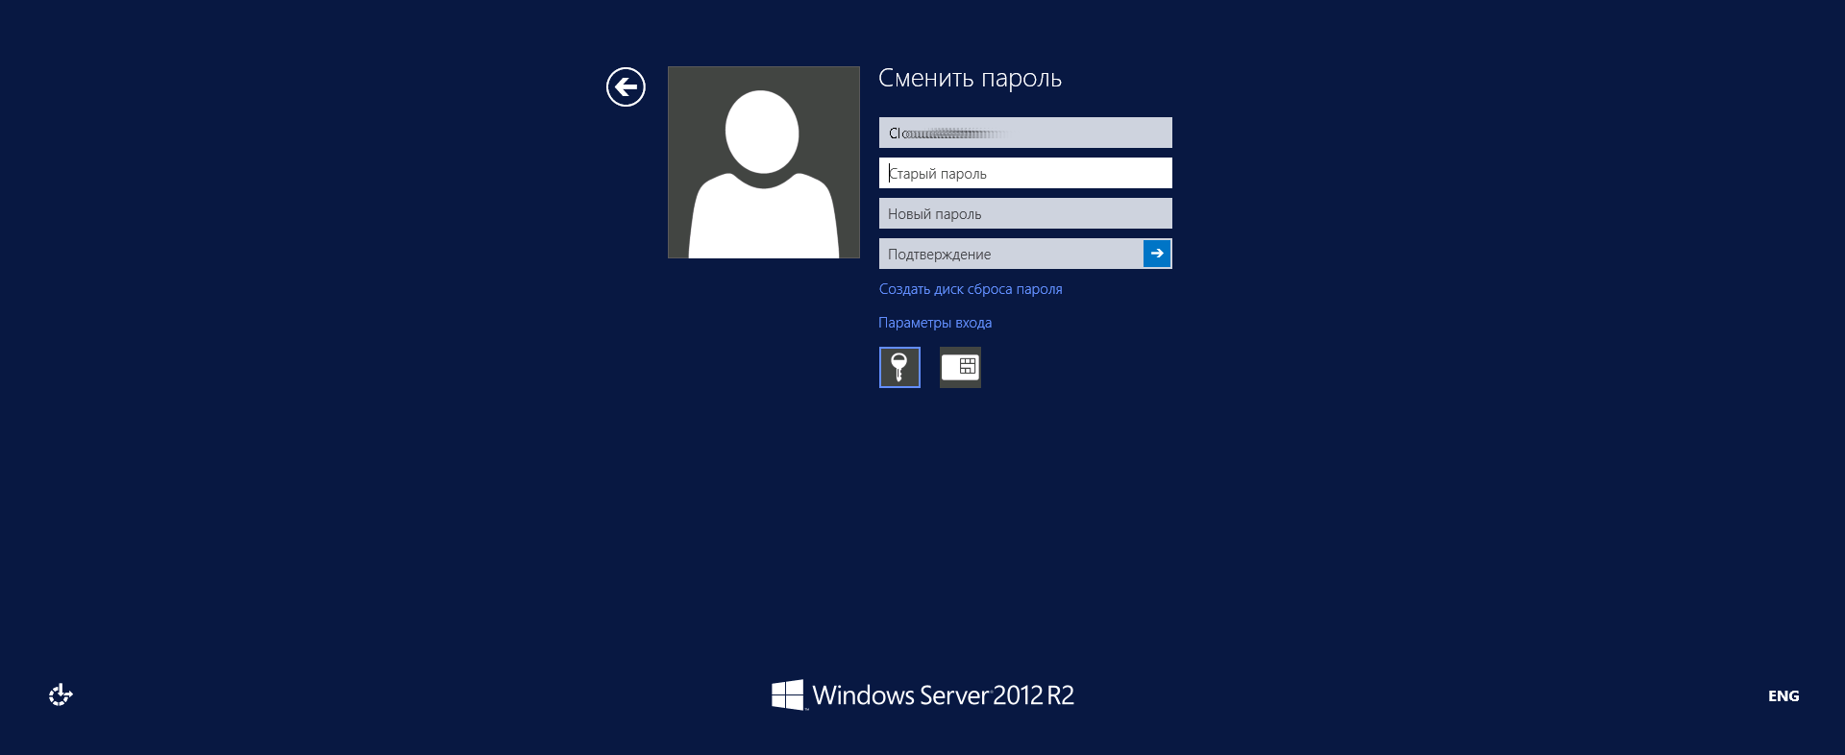The width and height of the screenshot is (1845, 755).
Task: Click the Сменить пароль heading
Action: 969,79
